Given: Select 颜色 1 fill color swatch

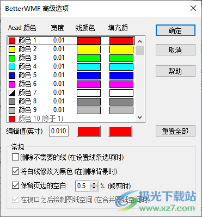Looking at the screenshot, I should [121, 41].
